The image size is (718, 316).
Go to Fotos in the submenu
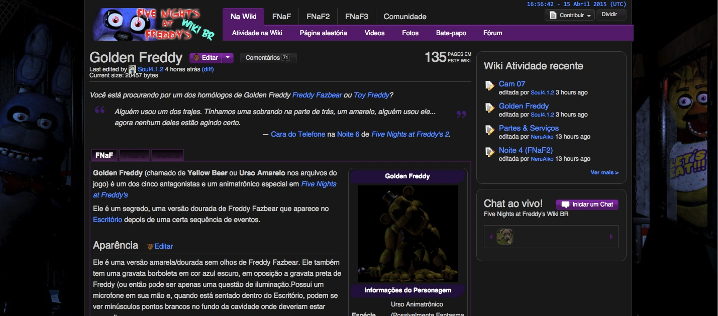(x=411, y=33)
